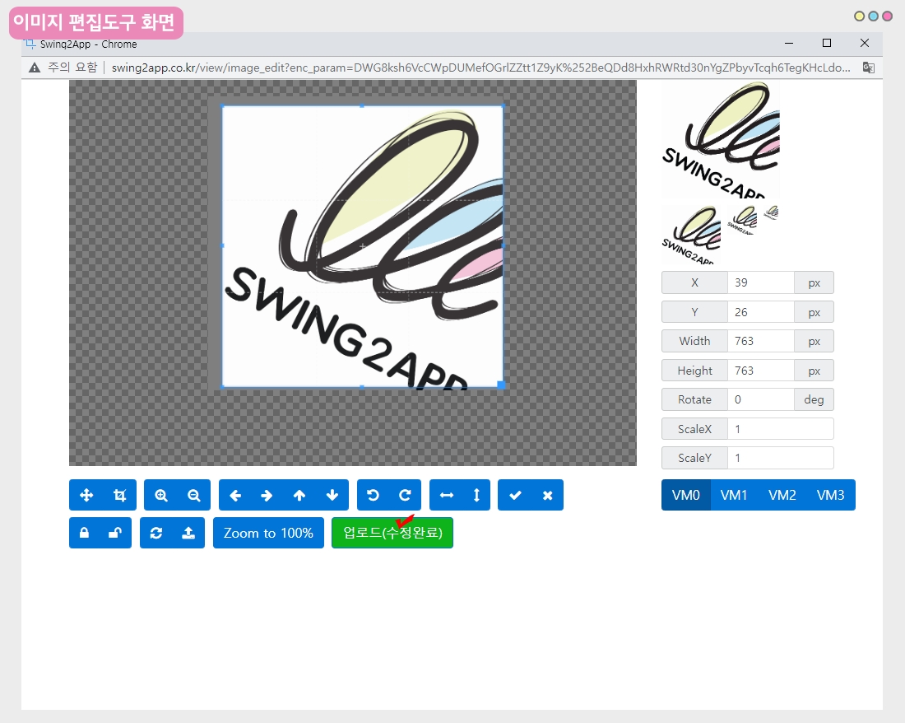Image resolution: width=905 pixels, height=723 pixels.
Task: Apply the crop with the checkmark icon
Action: click(x=515, y=495)
